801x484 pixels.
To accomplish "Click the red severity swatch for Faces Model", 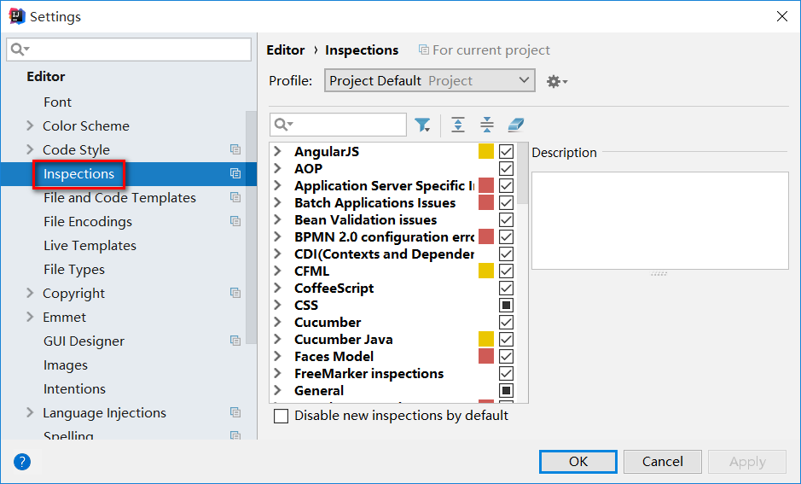I will pyautogui.click(x=486, y=356).
